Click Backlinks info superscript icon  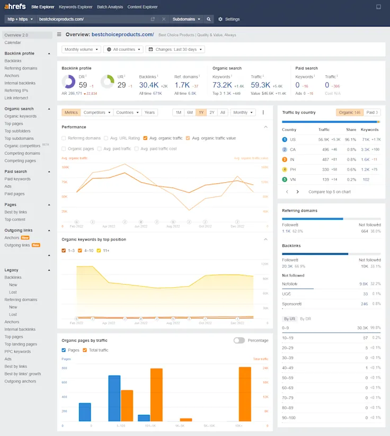(157, 76)
